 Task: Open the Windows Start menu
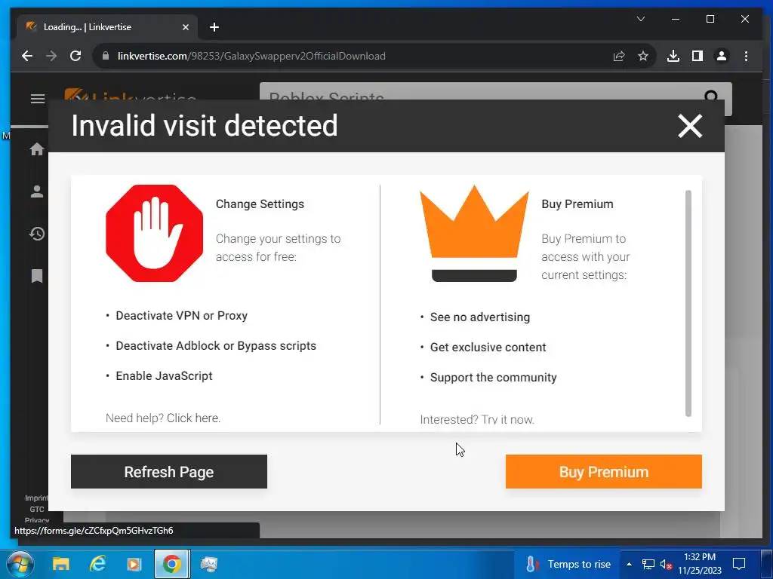coord(20,564)
